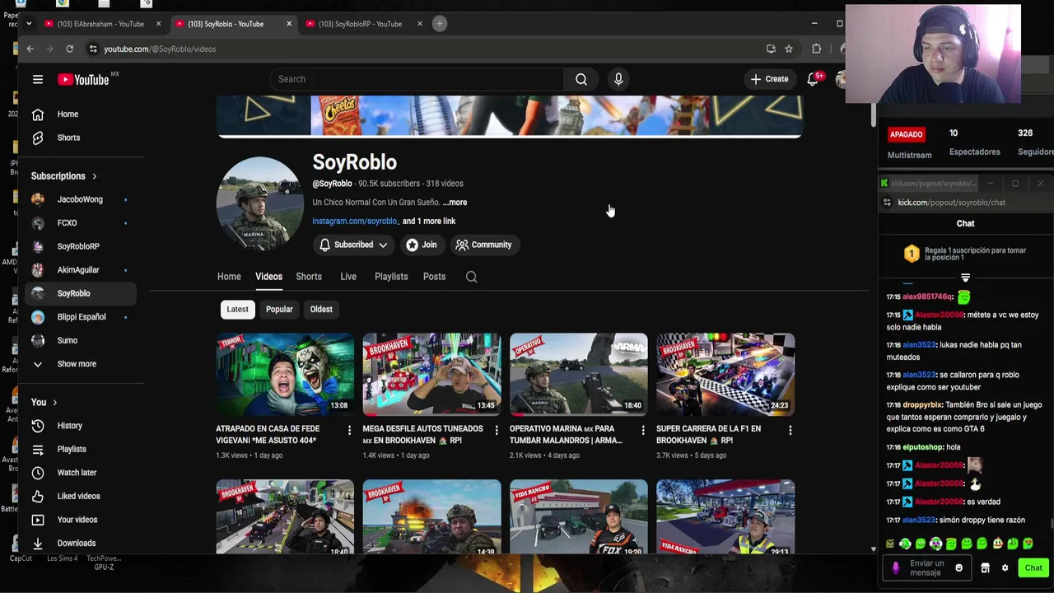Click the search magnifier button
1054x593 pixels.
[x=581, y=79]
